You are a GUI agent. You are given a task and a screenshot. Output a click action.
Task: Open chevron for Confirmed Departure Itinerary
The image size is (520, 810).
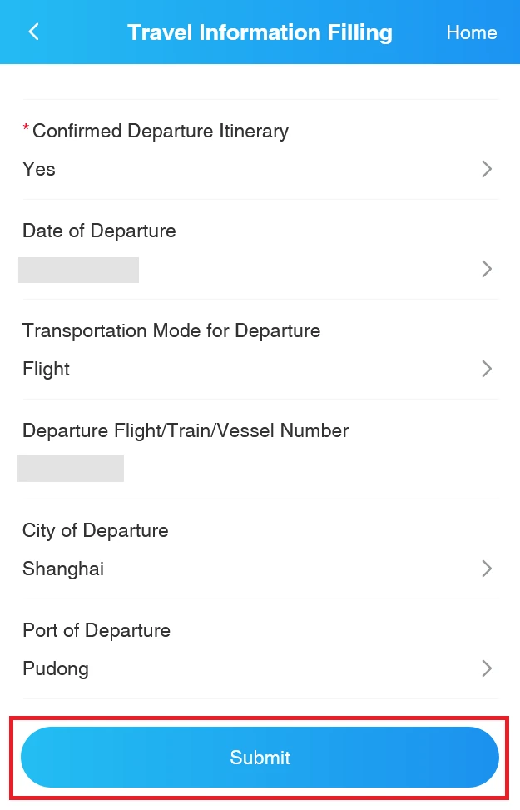coord(487,169)
